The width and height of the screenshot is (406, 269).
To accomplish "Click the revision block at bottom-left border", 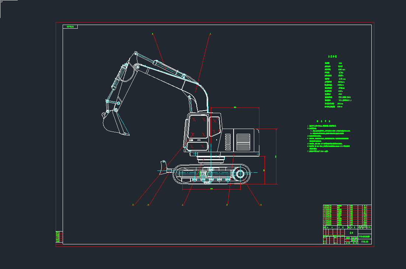I will coord(59,237).
